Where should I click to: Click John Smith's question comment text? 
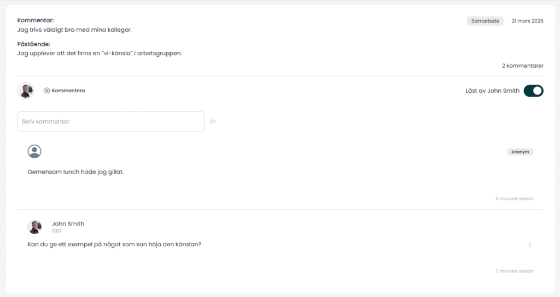click(114, 245)
